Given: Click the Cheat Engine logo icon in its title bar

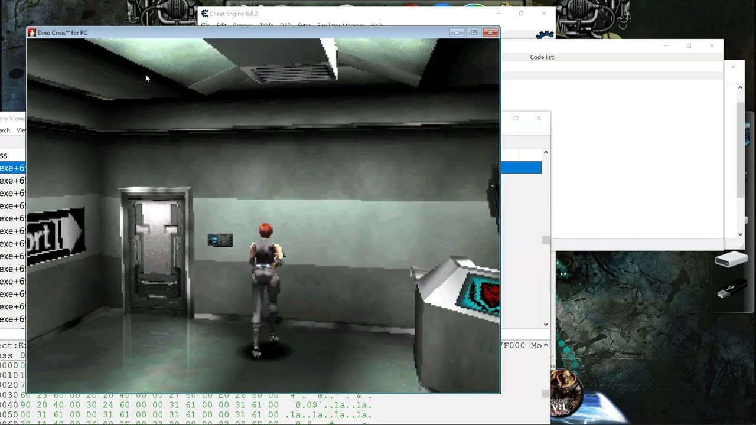Looking at the screenshot, I should (204, 14).
